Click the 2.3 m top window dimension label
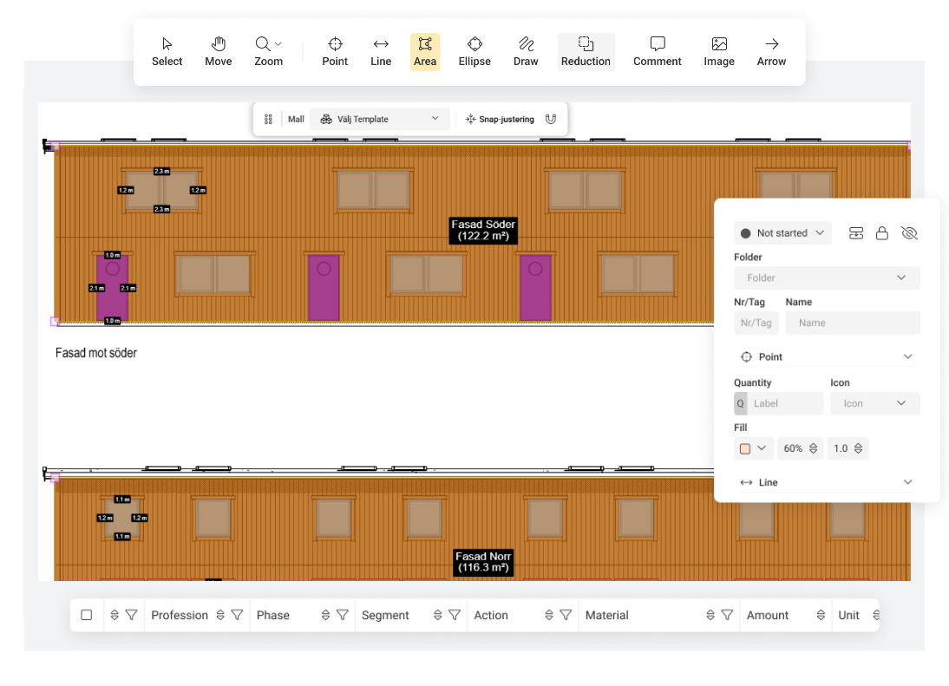This screenshot has height=686, width=949. pos(161,171)
